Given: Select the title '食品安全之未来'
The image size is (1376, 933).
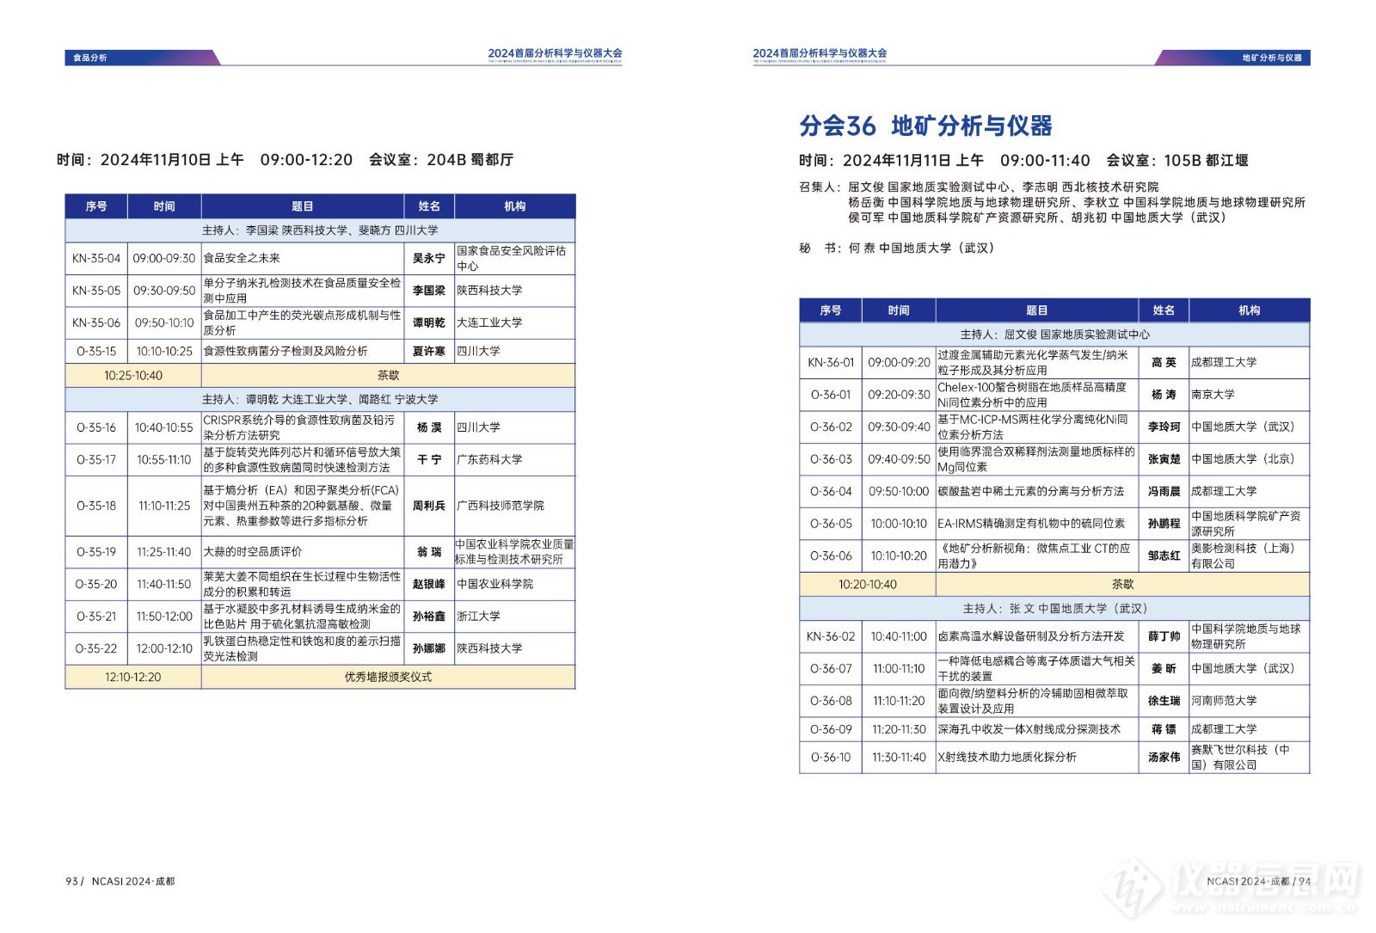Looking at the screenshot, I should tap(242, 258).
